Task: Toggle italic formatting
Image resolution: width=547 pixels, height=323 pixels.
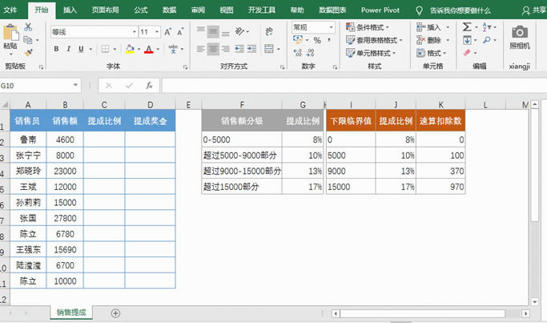Action: click(67, 50)
